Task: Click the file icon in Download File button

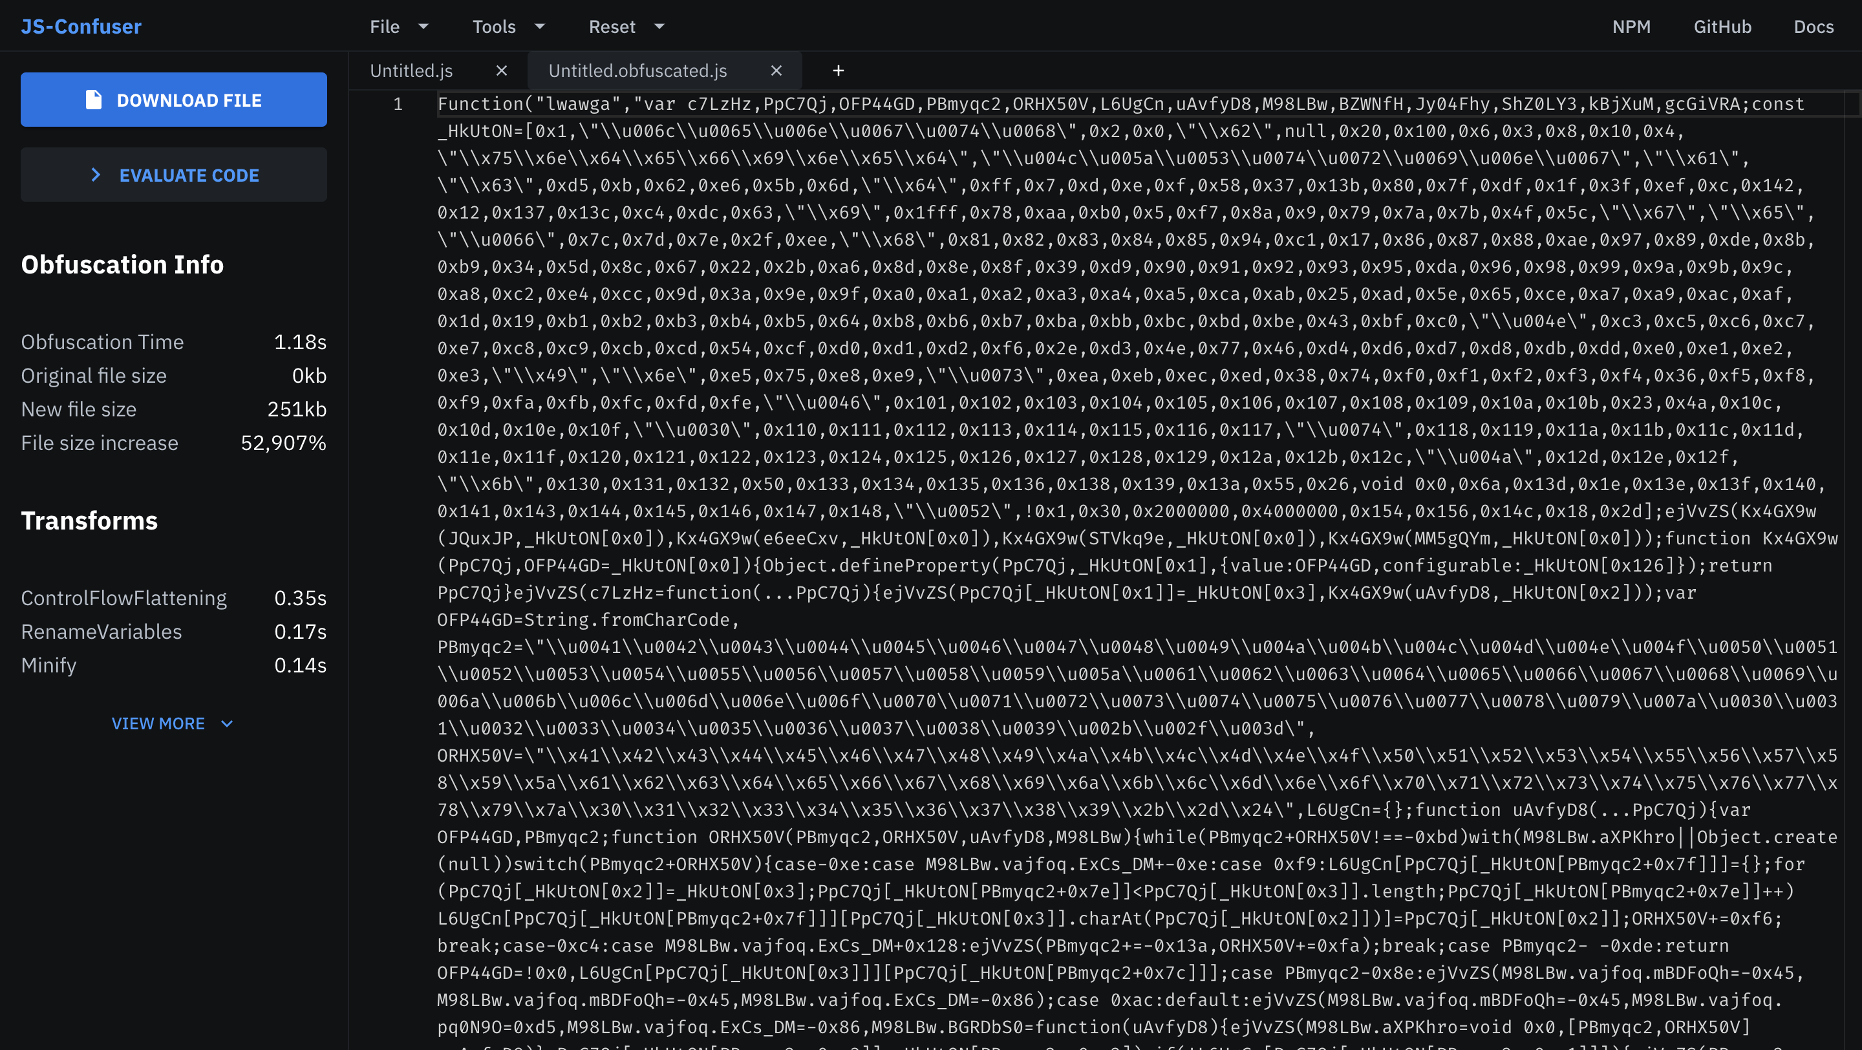Action: pyautogui.click(x=93, y=100)
